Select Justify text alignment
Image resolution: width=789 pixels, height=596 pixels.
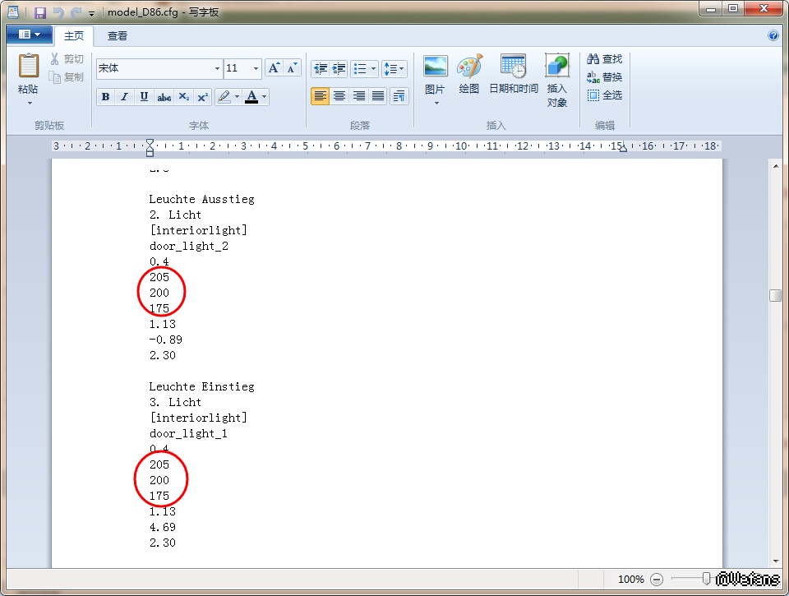coord(377,95)
